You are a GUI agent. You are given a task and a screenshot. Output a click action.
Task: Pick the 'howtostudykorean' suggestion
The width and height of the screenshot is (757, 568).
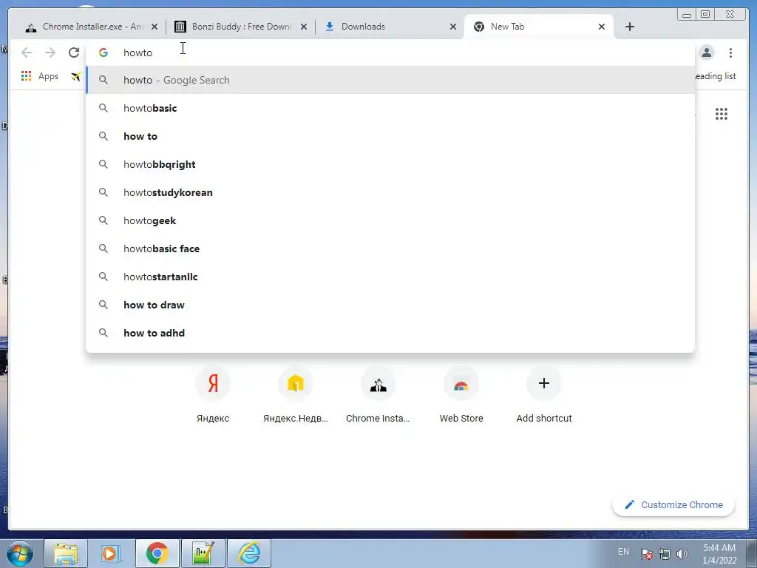[390, 192]
